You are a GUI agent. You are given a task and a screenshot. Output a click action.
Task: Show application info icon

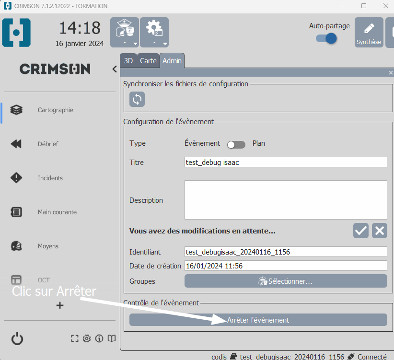pyautogui.click(x=99, y=338)
